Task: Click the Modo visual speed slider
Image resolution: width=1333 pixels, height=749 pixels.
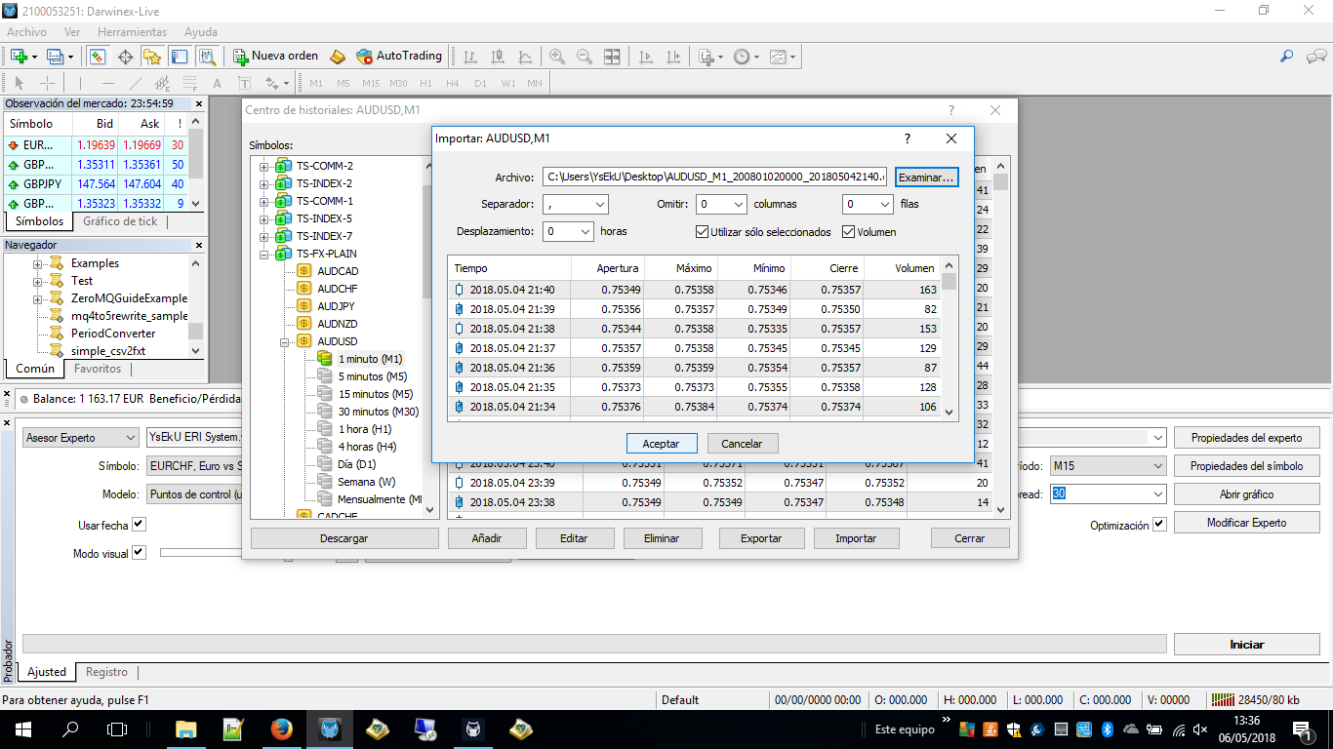Action: [200, 553]
